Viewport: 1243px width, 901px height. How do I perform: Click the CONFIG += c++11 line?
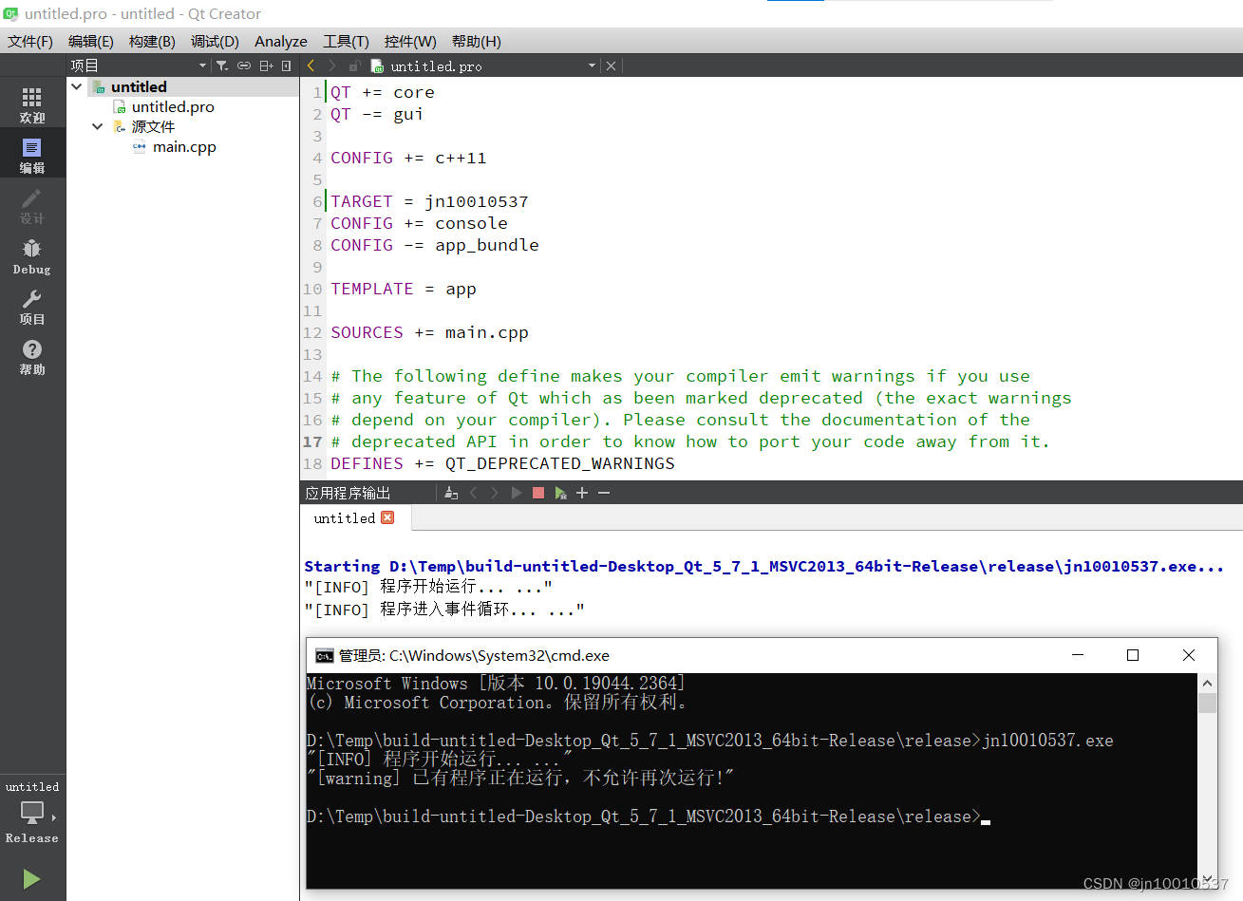click(x=408, y=158)
